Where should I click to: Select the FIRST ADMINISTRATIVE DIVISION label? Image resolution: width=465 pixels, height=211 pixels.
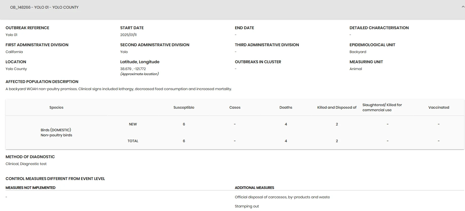click(x=37, y=45)
